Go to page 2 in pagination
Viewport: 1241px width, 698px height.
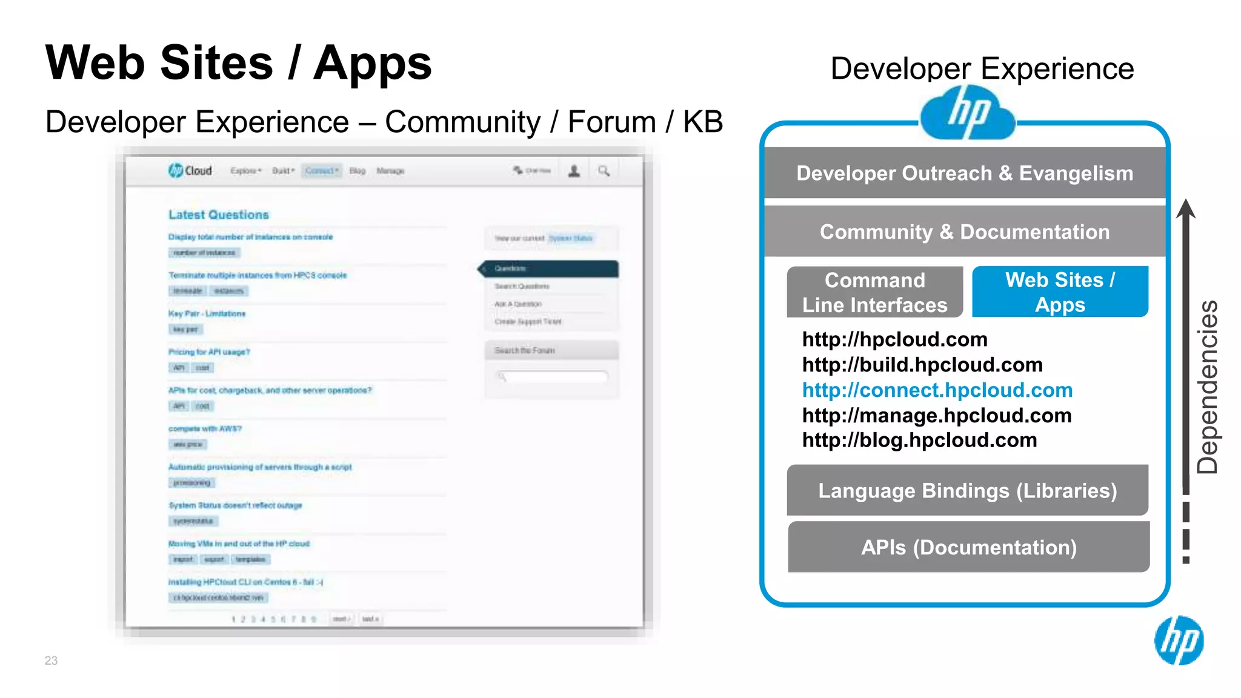click(244, 619)
